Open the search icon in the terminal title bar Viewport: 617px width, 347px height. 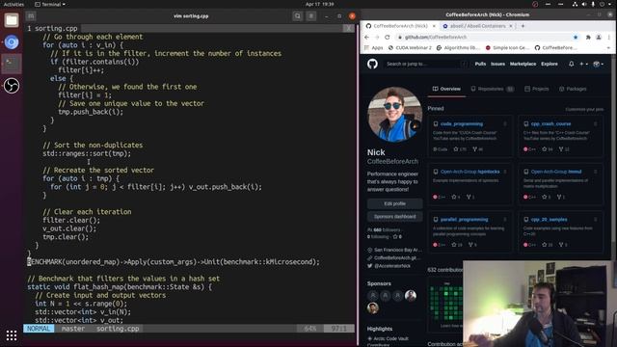coord(298,16)
